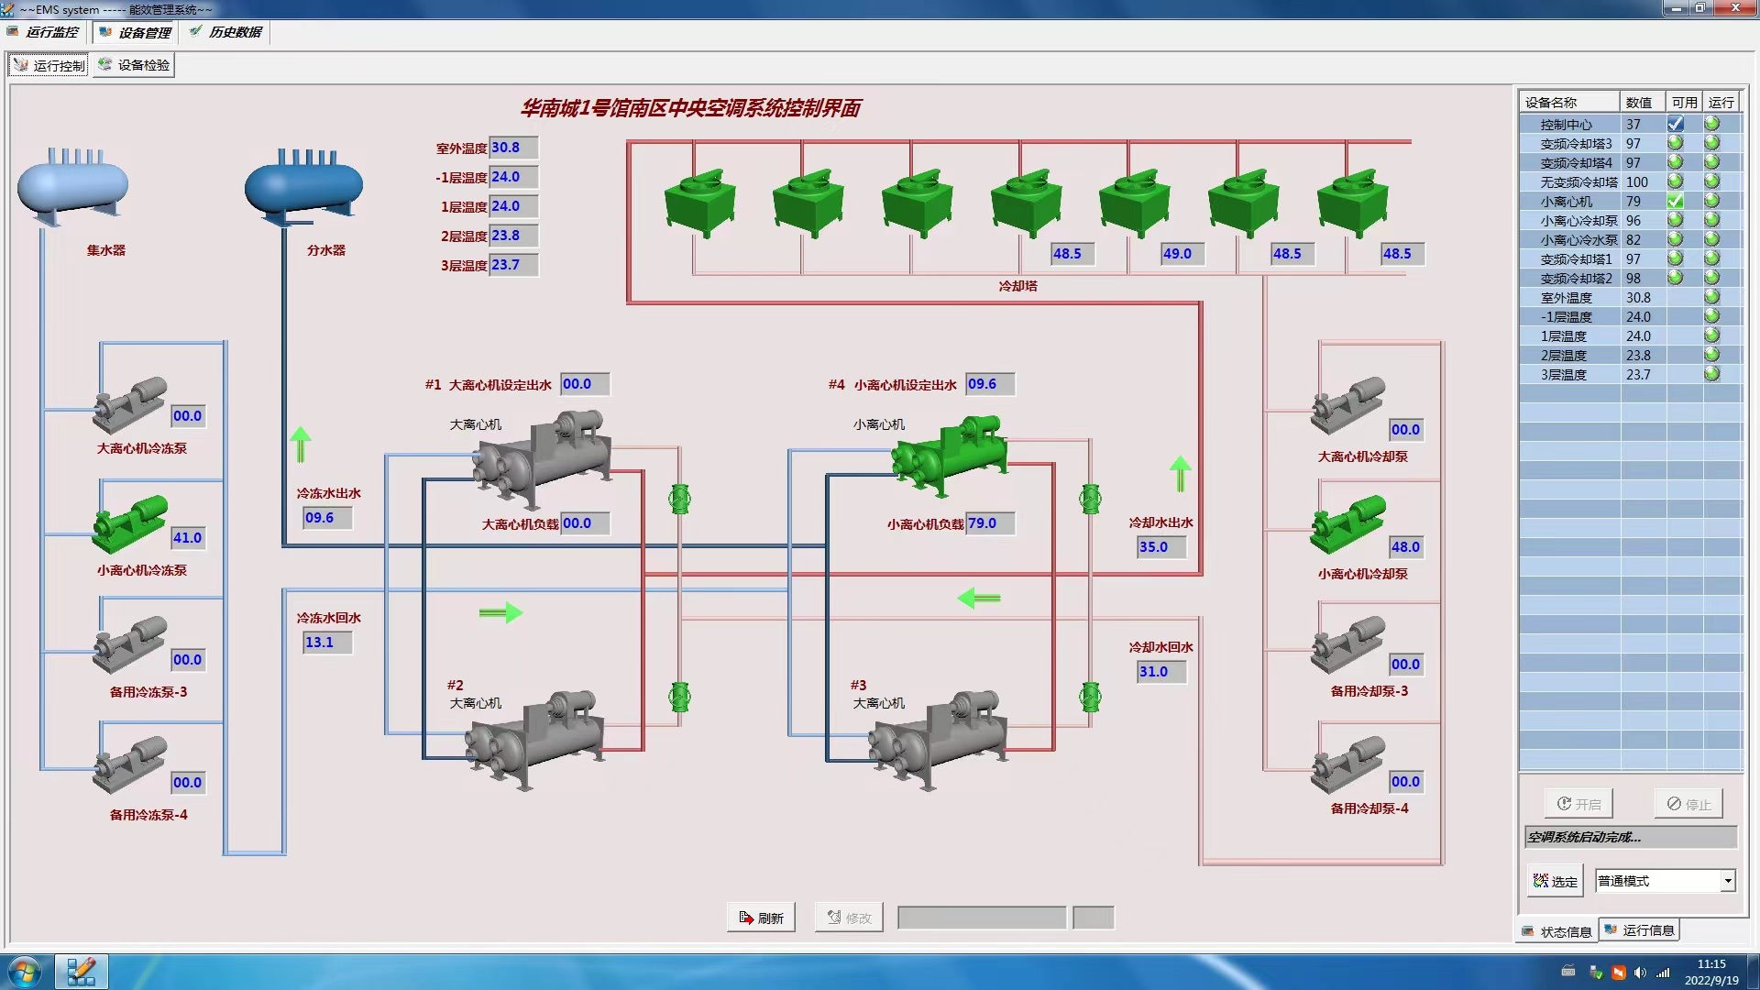This screenshot has height=990, width=1760.
Task: Click the progress bar beside 修改 button
Action: tap(981, 918)
